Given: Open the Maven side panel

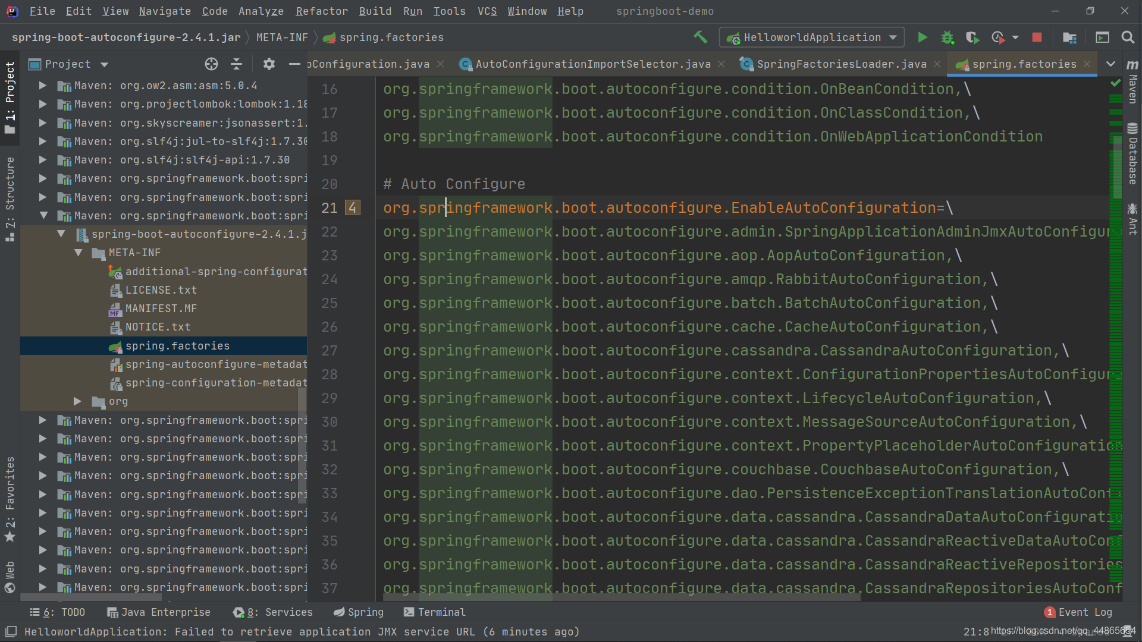Looking at the screenshot, I should tap(1132, 81).
